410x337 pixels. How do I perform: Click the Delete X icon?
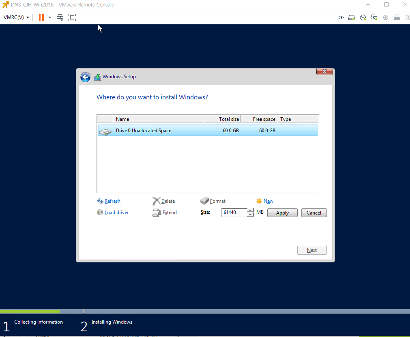pos(157,201)
